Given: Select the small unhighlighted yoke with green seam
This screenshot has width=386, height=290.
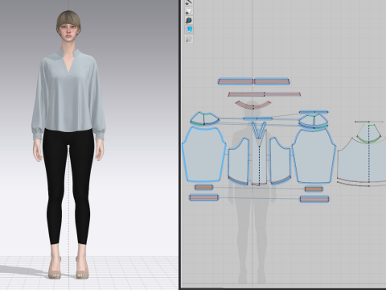Looking at the screenshot, I should pyautogui.click(x=369, y=134).
